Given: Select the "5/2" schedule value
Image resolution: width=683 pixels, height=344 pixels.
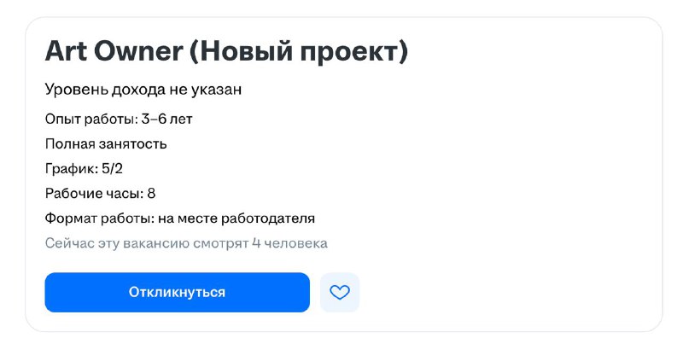Looking at the screenshot, I should coord(112,169).
